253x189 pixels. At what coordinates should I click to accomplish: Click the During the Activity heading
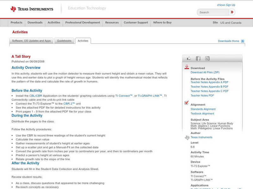tap(27, 115)
